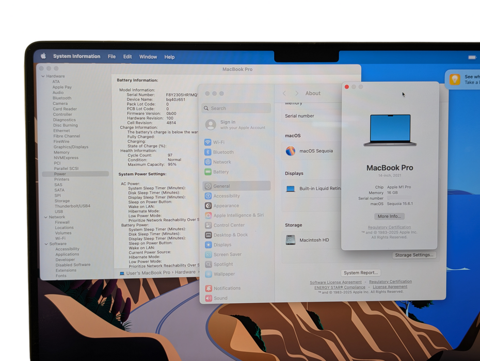480x361 pixels.
Task: Open Desktop & Dock settings icon
Action: click(x=209, y=235)
